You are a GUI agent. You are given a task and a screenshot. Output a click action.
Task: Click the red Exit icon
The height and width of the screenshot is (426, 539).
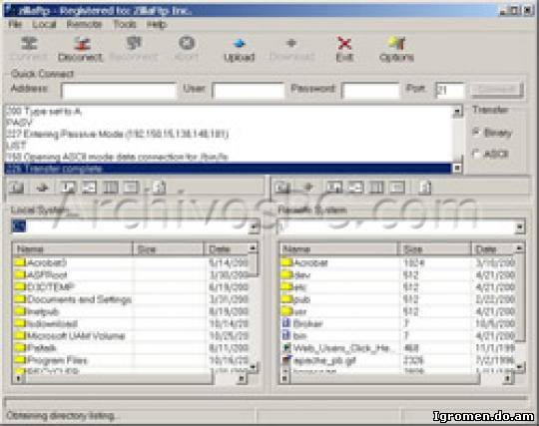[x=343, y=43]
